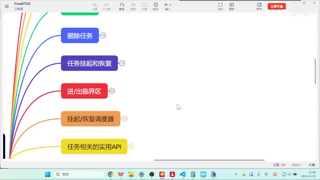Image resolution: width=320 pixels, height=180 pixels.
Task: Open OBS Studio from taskbar
Action: 152,174
